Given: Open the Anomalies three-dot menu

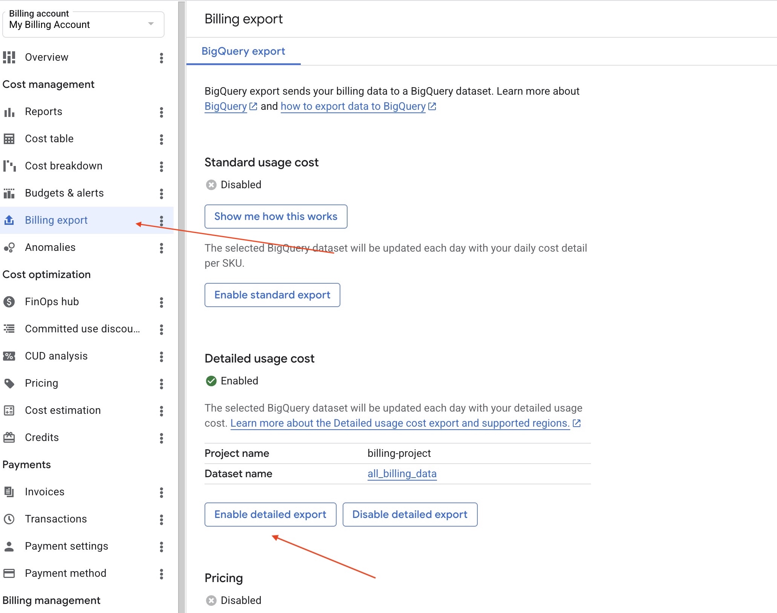Looking at the screenshot, I should tap(162, 248).
